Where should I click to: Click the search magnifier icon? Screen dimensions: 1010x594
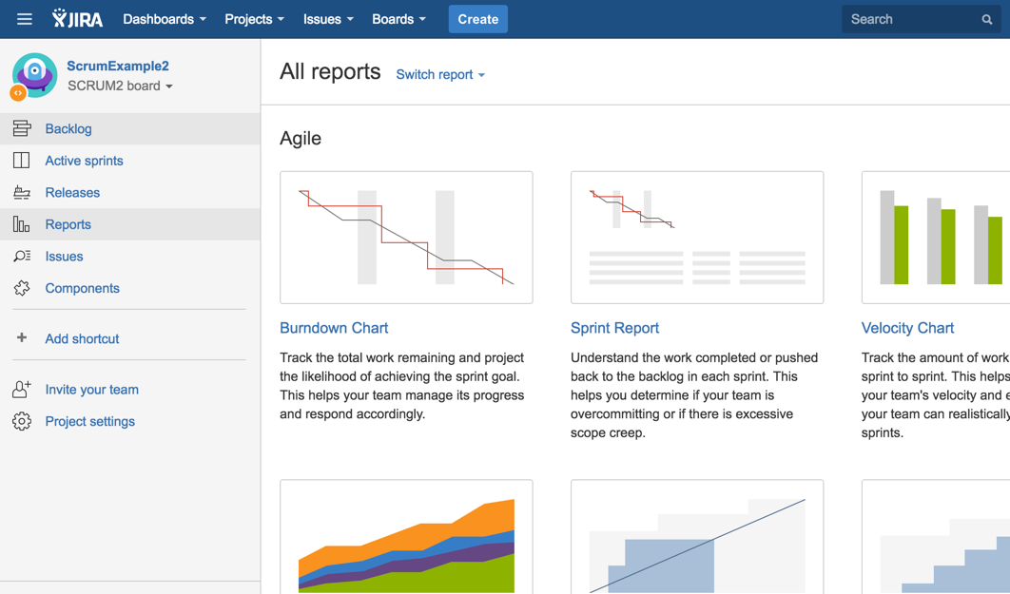(x=987, y=19)
